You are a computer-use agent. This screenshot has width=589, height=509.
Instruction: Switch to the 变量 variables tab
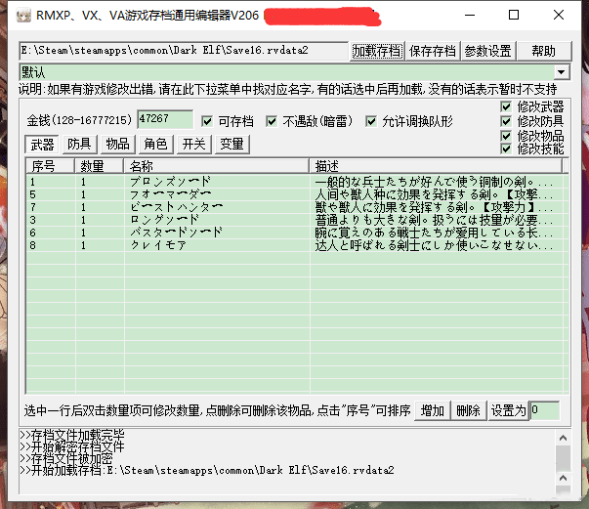(231, 144)
